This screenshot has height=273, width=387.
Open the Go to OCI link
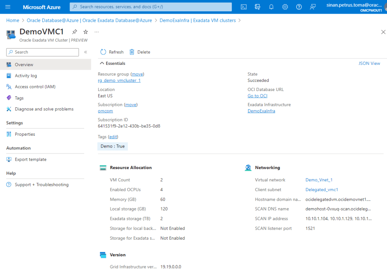[x=257, y=96]
